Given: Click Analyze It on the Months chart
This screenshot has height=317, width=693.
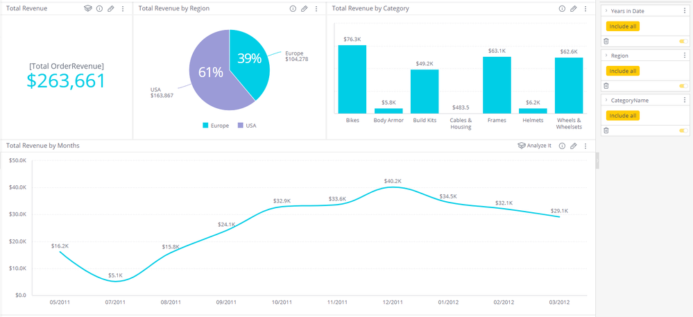Looking at the screenshot, I should coord(535,146).
